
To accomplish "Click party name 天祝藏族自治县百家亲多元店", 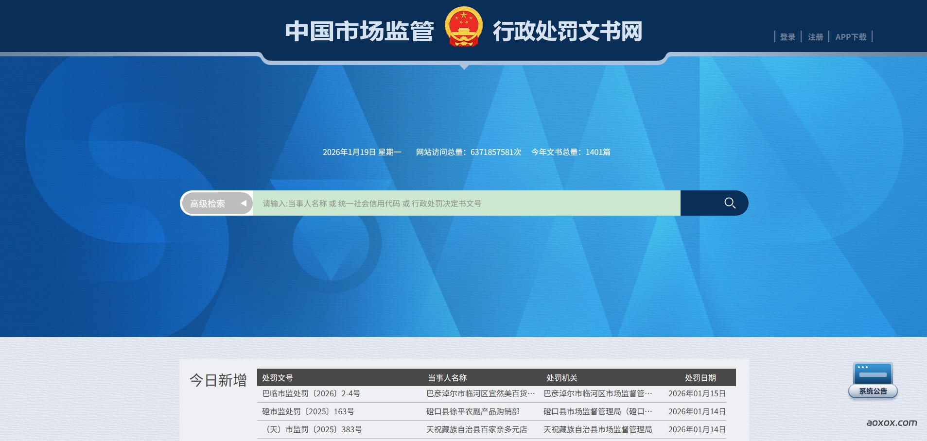I will (477, 429).
